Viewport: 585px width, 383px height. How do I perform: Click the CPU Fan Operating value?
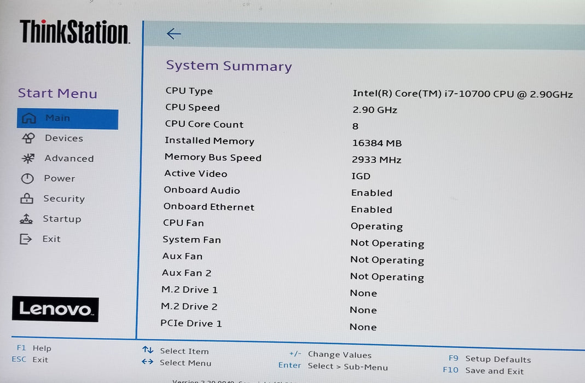click(x=377, y=227)
